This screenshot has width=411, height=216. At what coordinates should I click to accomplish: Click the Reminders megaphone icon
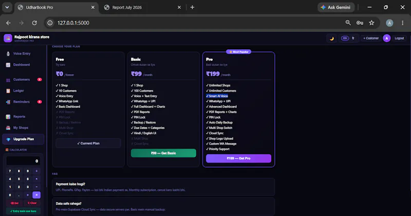tap(8, 102)
